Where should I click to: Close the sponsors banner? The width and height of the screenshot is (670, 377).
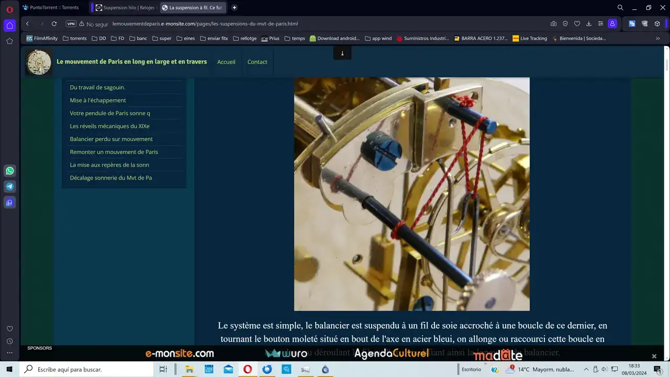click(x=654, y=356)
